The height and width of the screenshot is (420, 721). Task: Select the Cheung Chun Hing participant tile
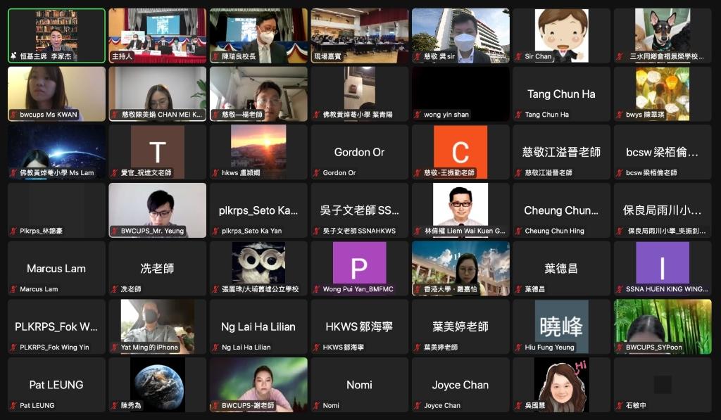pyautogui.click(x=561, y=210)
